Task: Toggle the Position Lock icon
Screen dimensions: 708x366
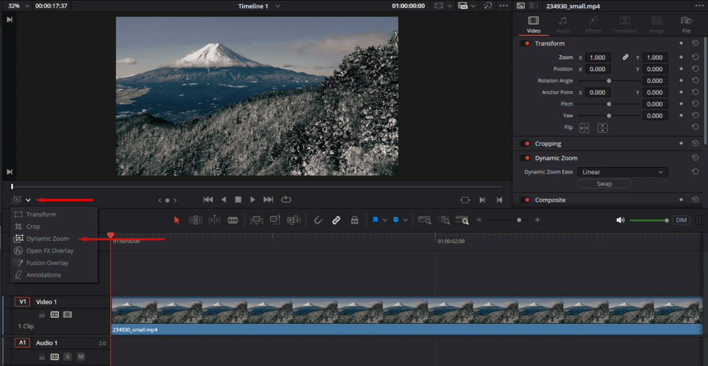Action: (355, 220)
